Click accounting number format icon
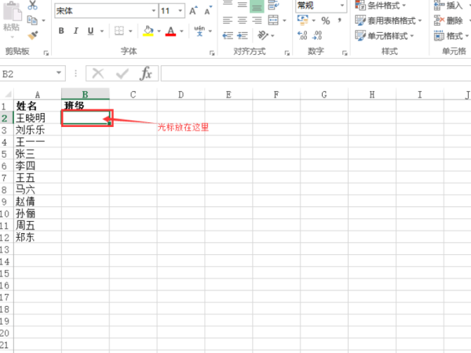The height and width of the screenshot is (353, 471). 302,20
